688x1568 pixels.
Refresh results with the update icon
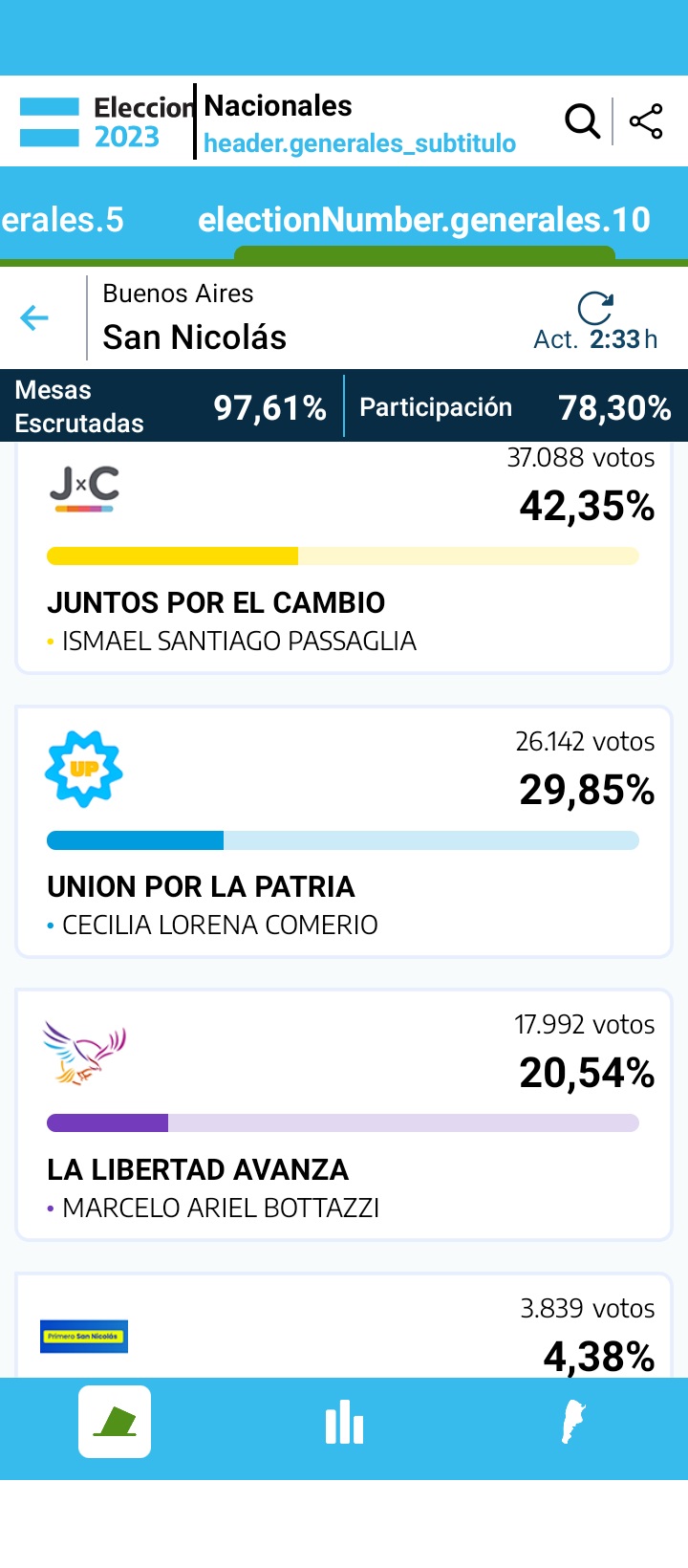[595, 308]
